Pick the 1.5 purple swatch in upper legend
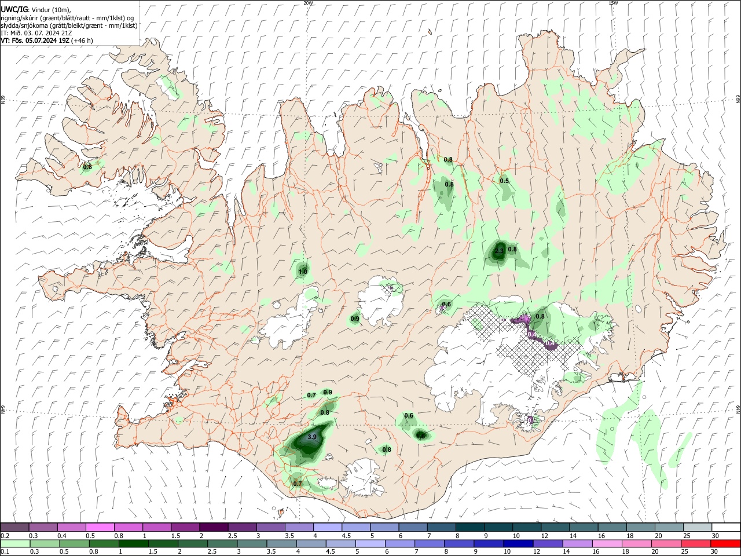Screen dimensions: 741x556 click(185, 528)
